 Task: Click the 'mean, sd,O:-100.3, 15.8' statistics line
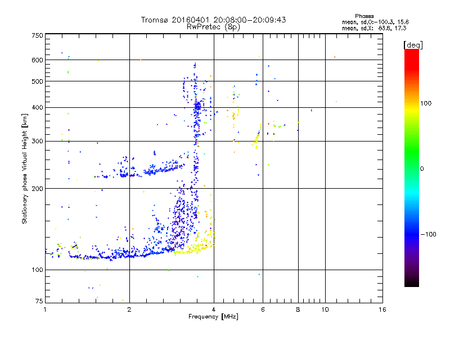point(375,22)
